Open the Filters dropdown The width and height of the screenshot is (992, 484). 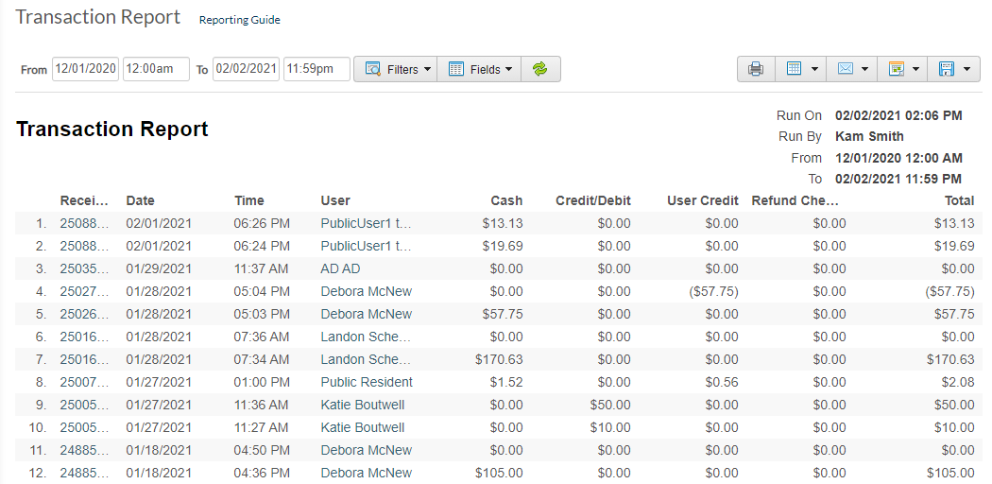(396, 69)
